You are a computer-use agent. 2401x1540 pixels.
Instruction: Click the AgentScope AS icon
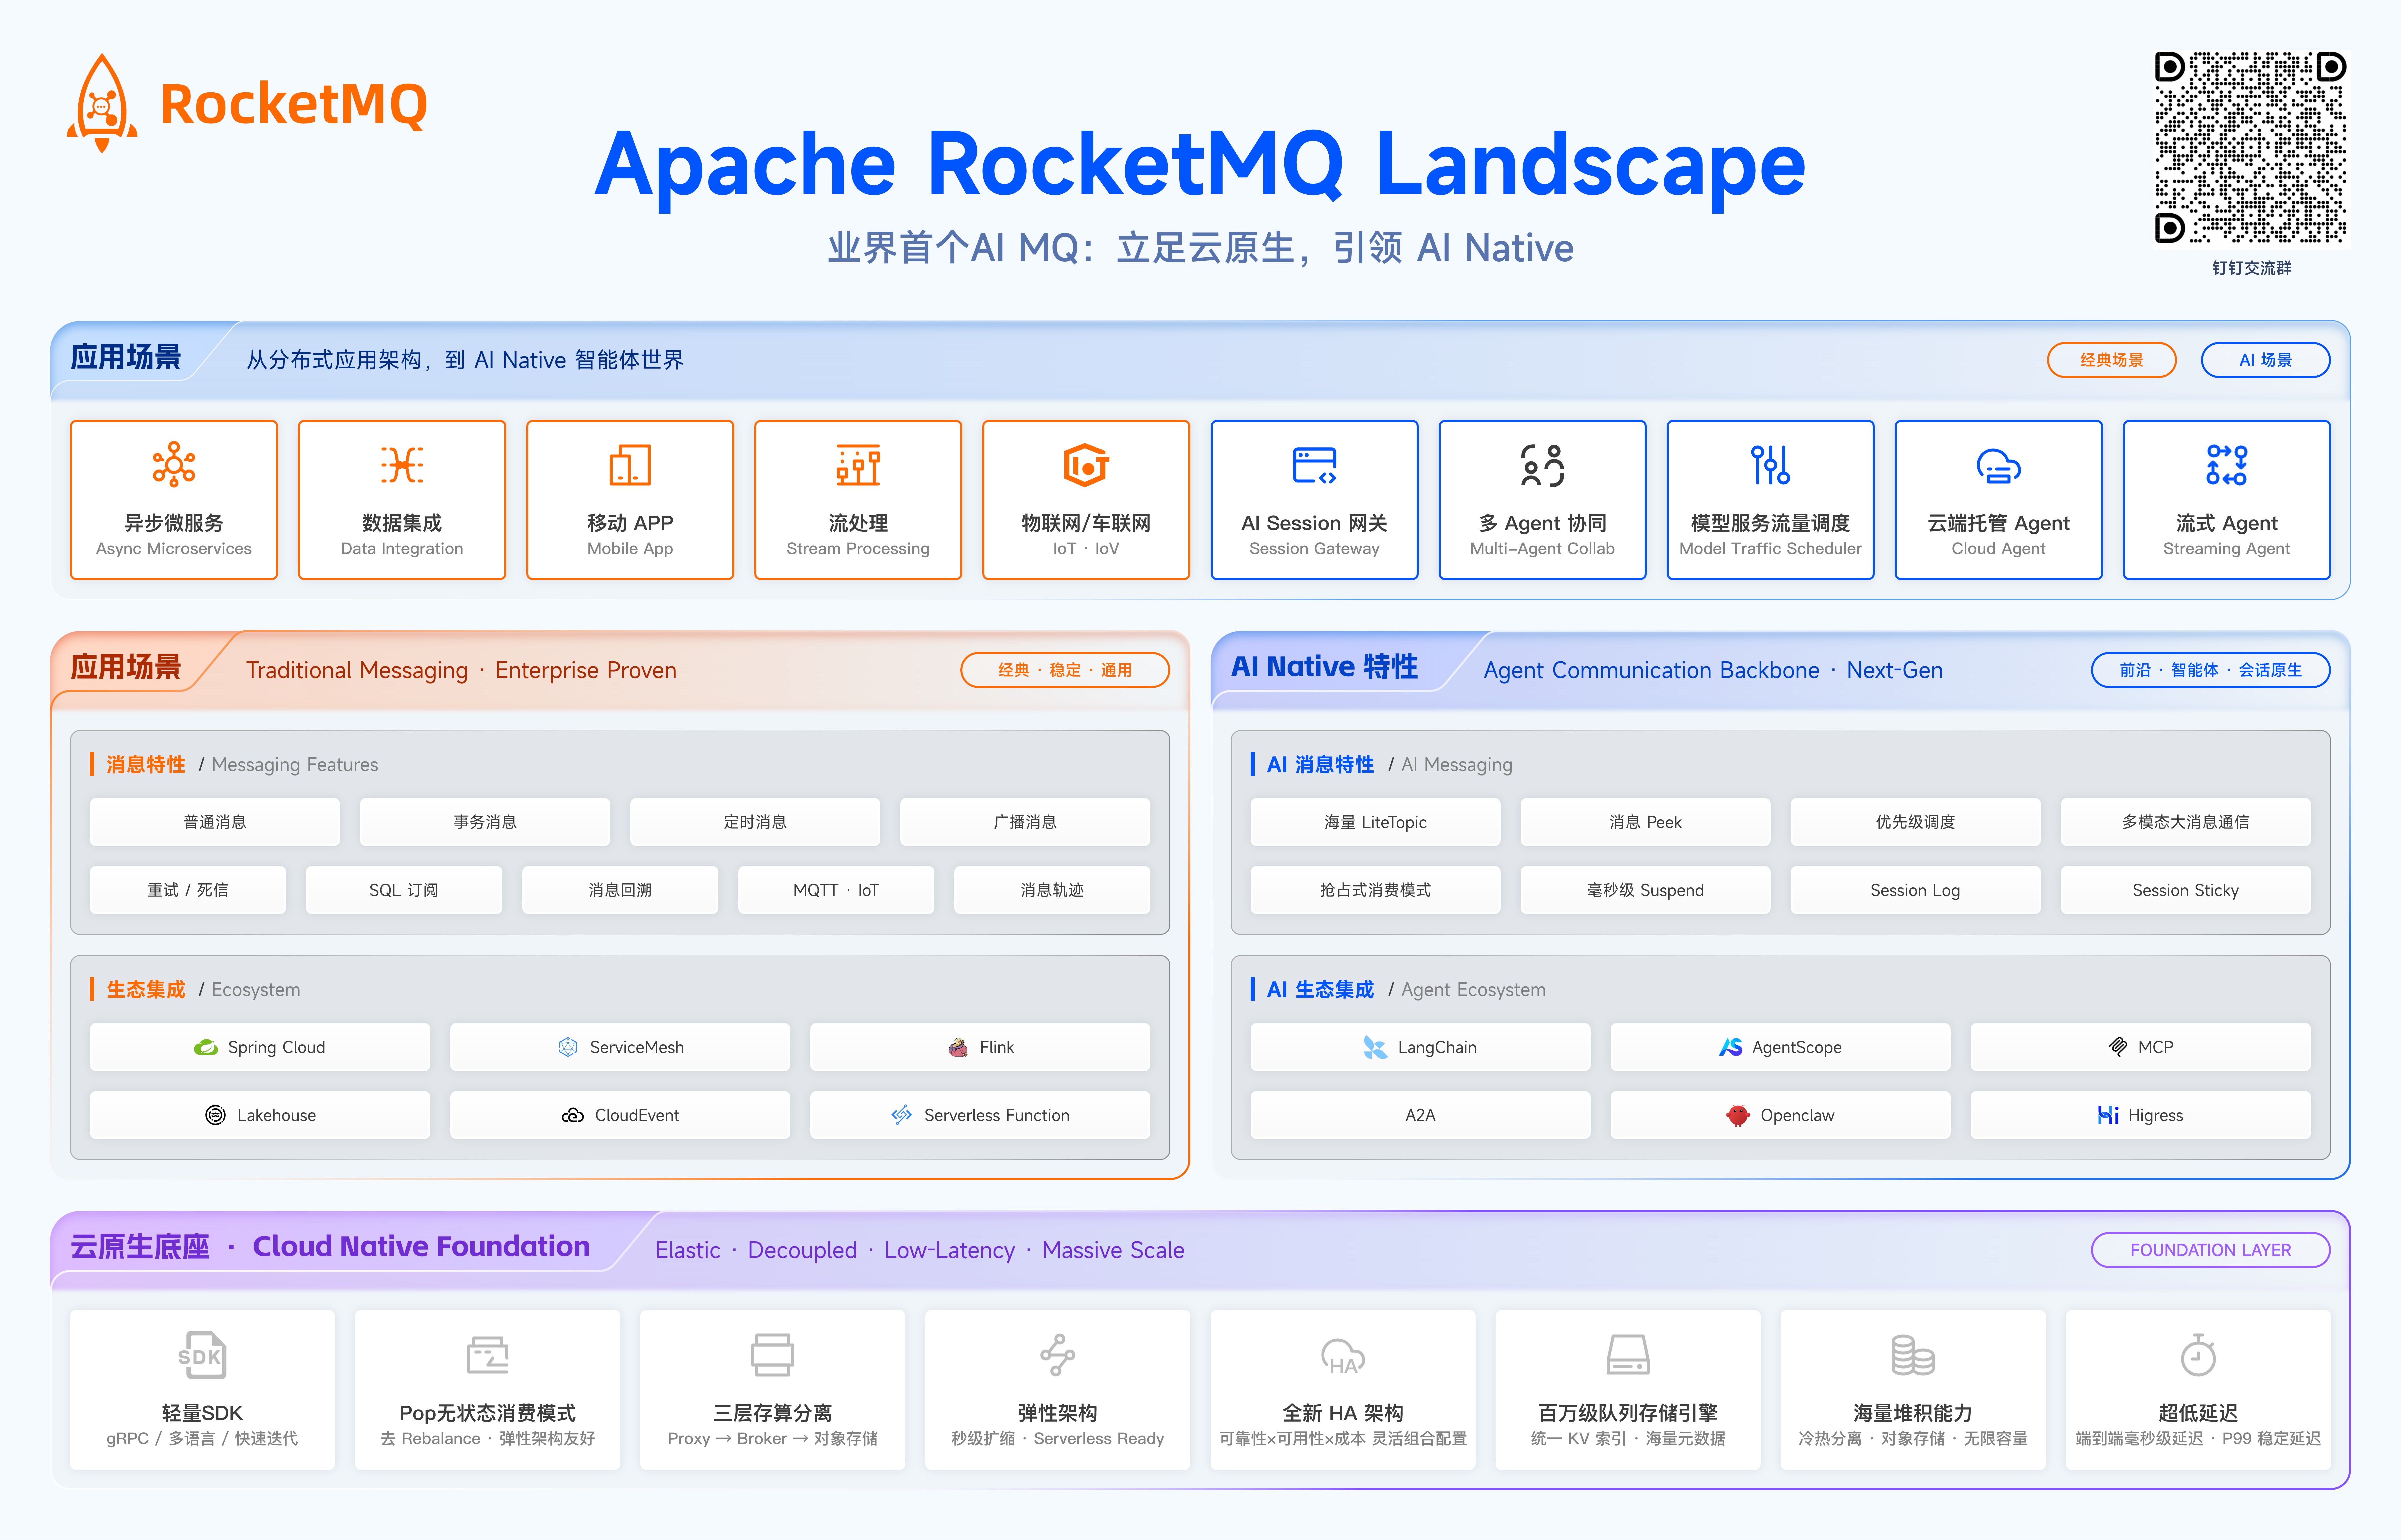pyautogui.click(x=1731, y=1047)
